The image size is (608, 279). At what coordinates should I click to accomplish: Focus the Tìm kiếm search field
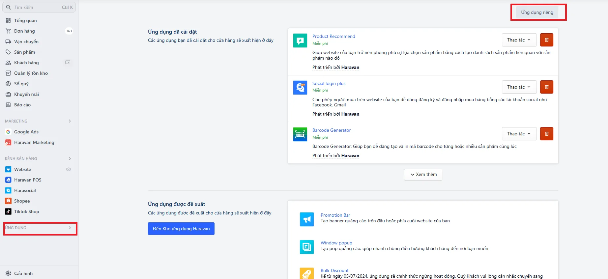[x=39, y=7]
